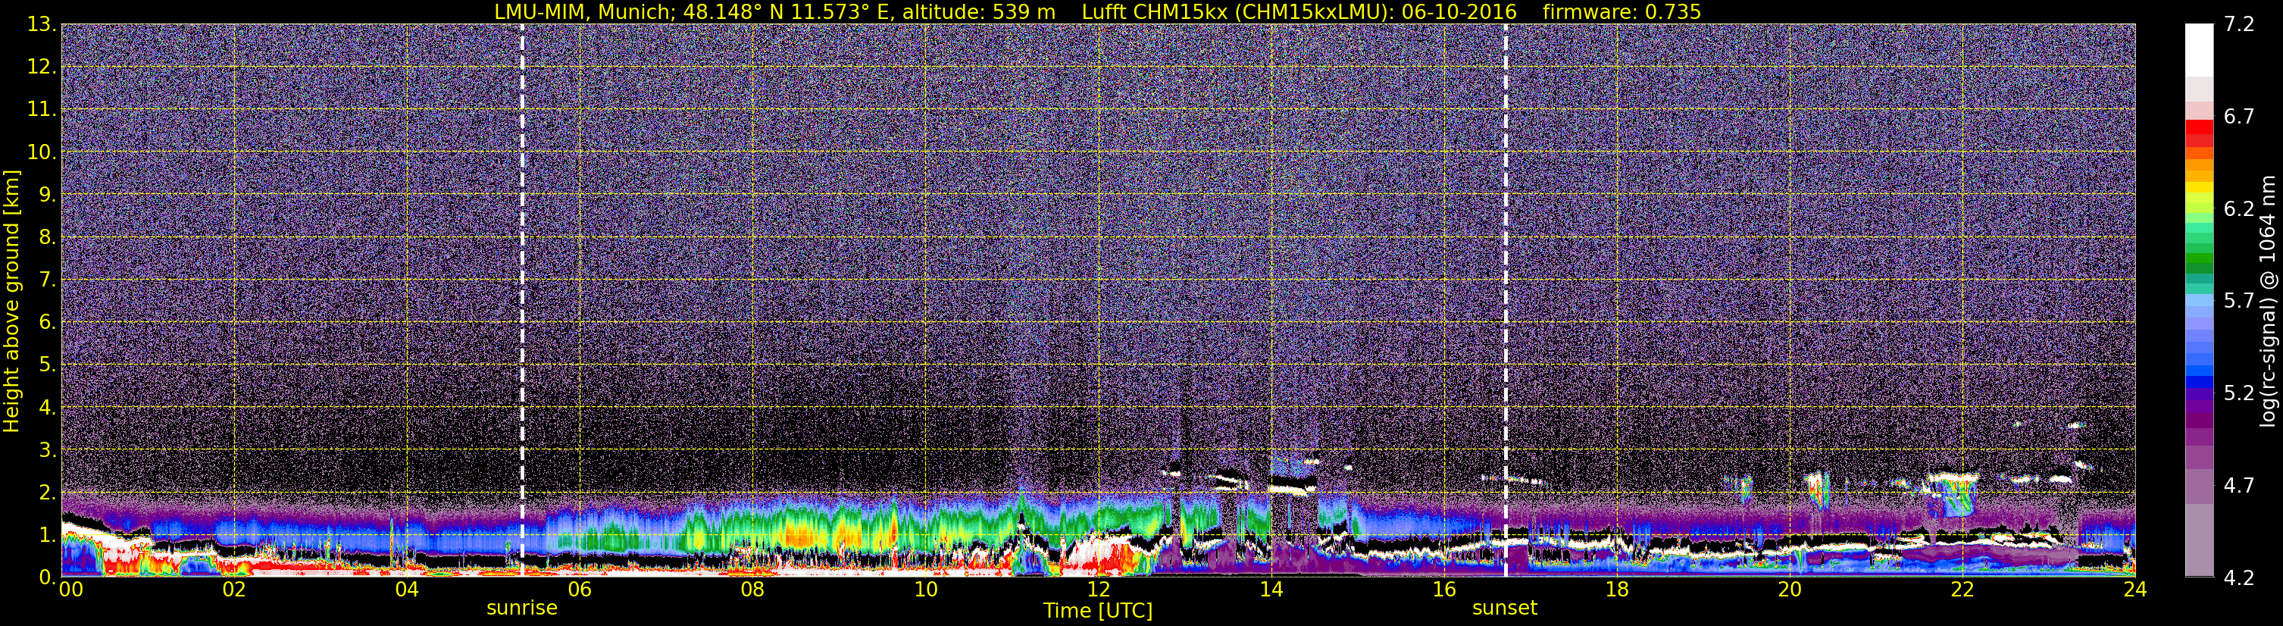This screenshot has height=626, width=2283.
Task: Click the colorbar tick value 7.2
Action: 2239,24
